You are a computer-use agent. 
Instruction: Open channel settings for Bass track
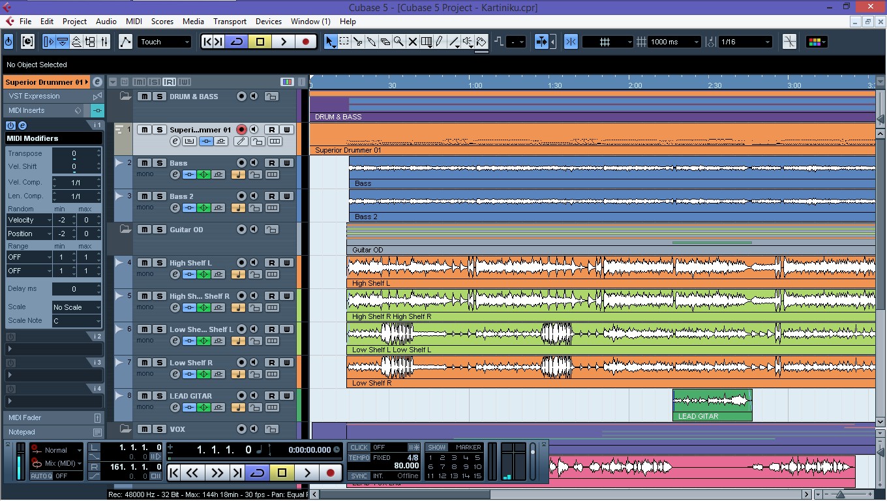(175, 175)
